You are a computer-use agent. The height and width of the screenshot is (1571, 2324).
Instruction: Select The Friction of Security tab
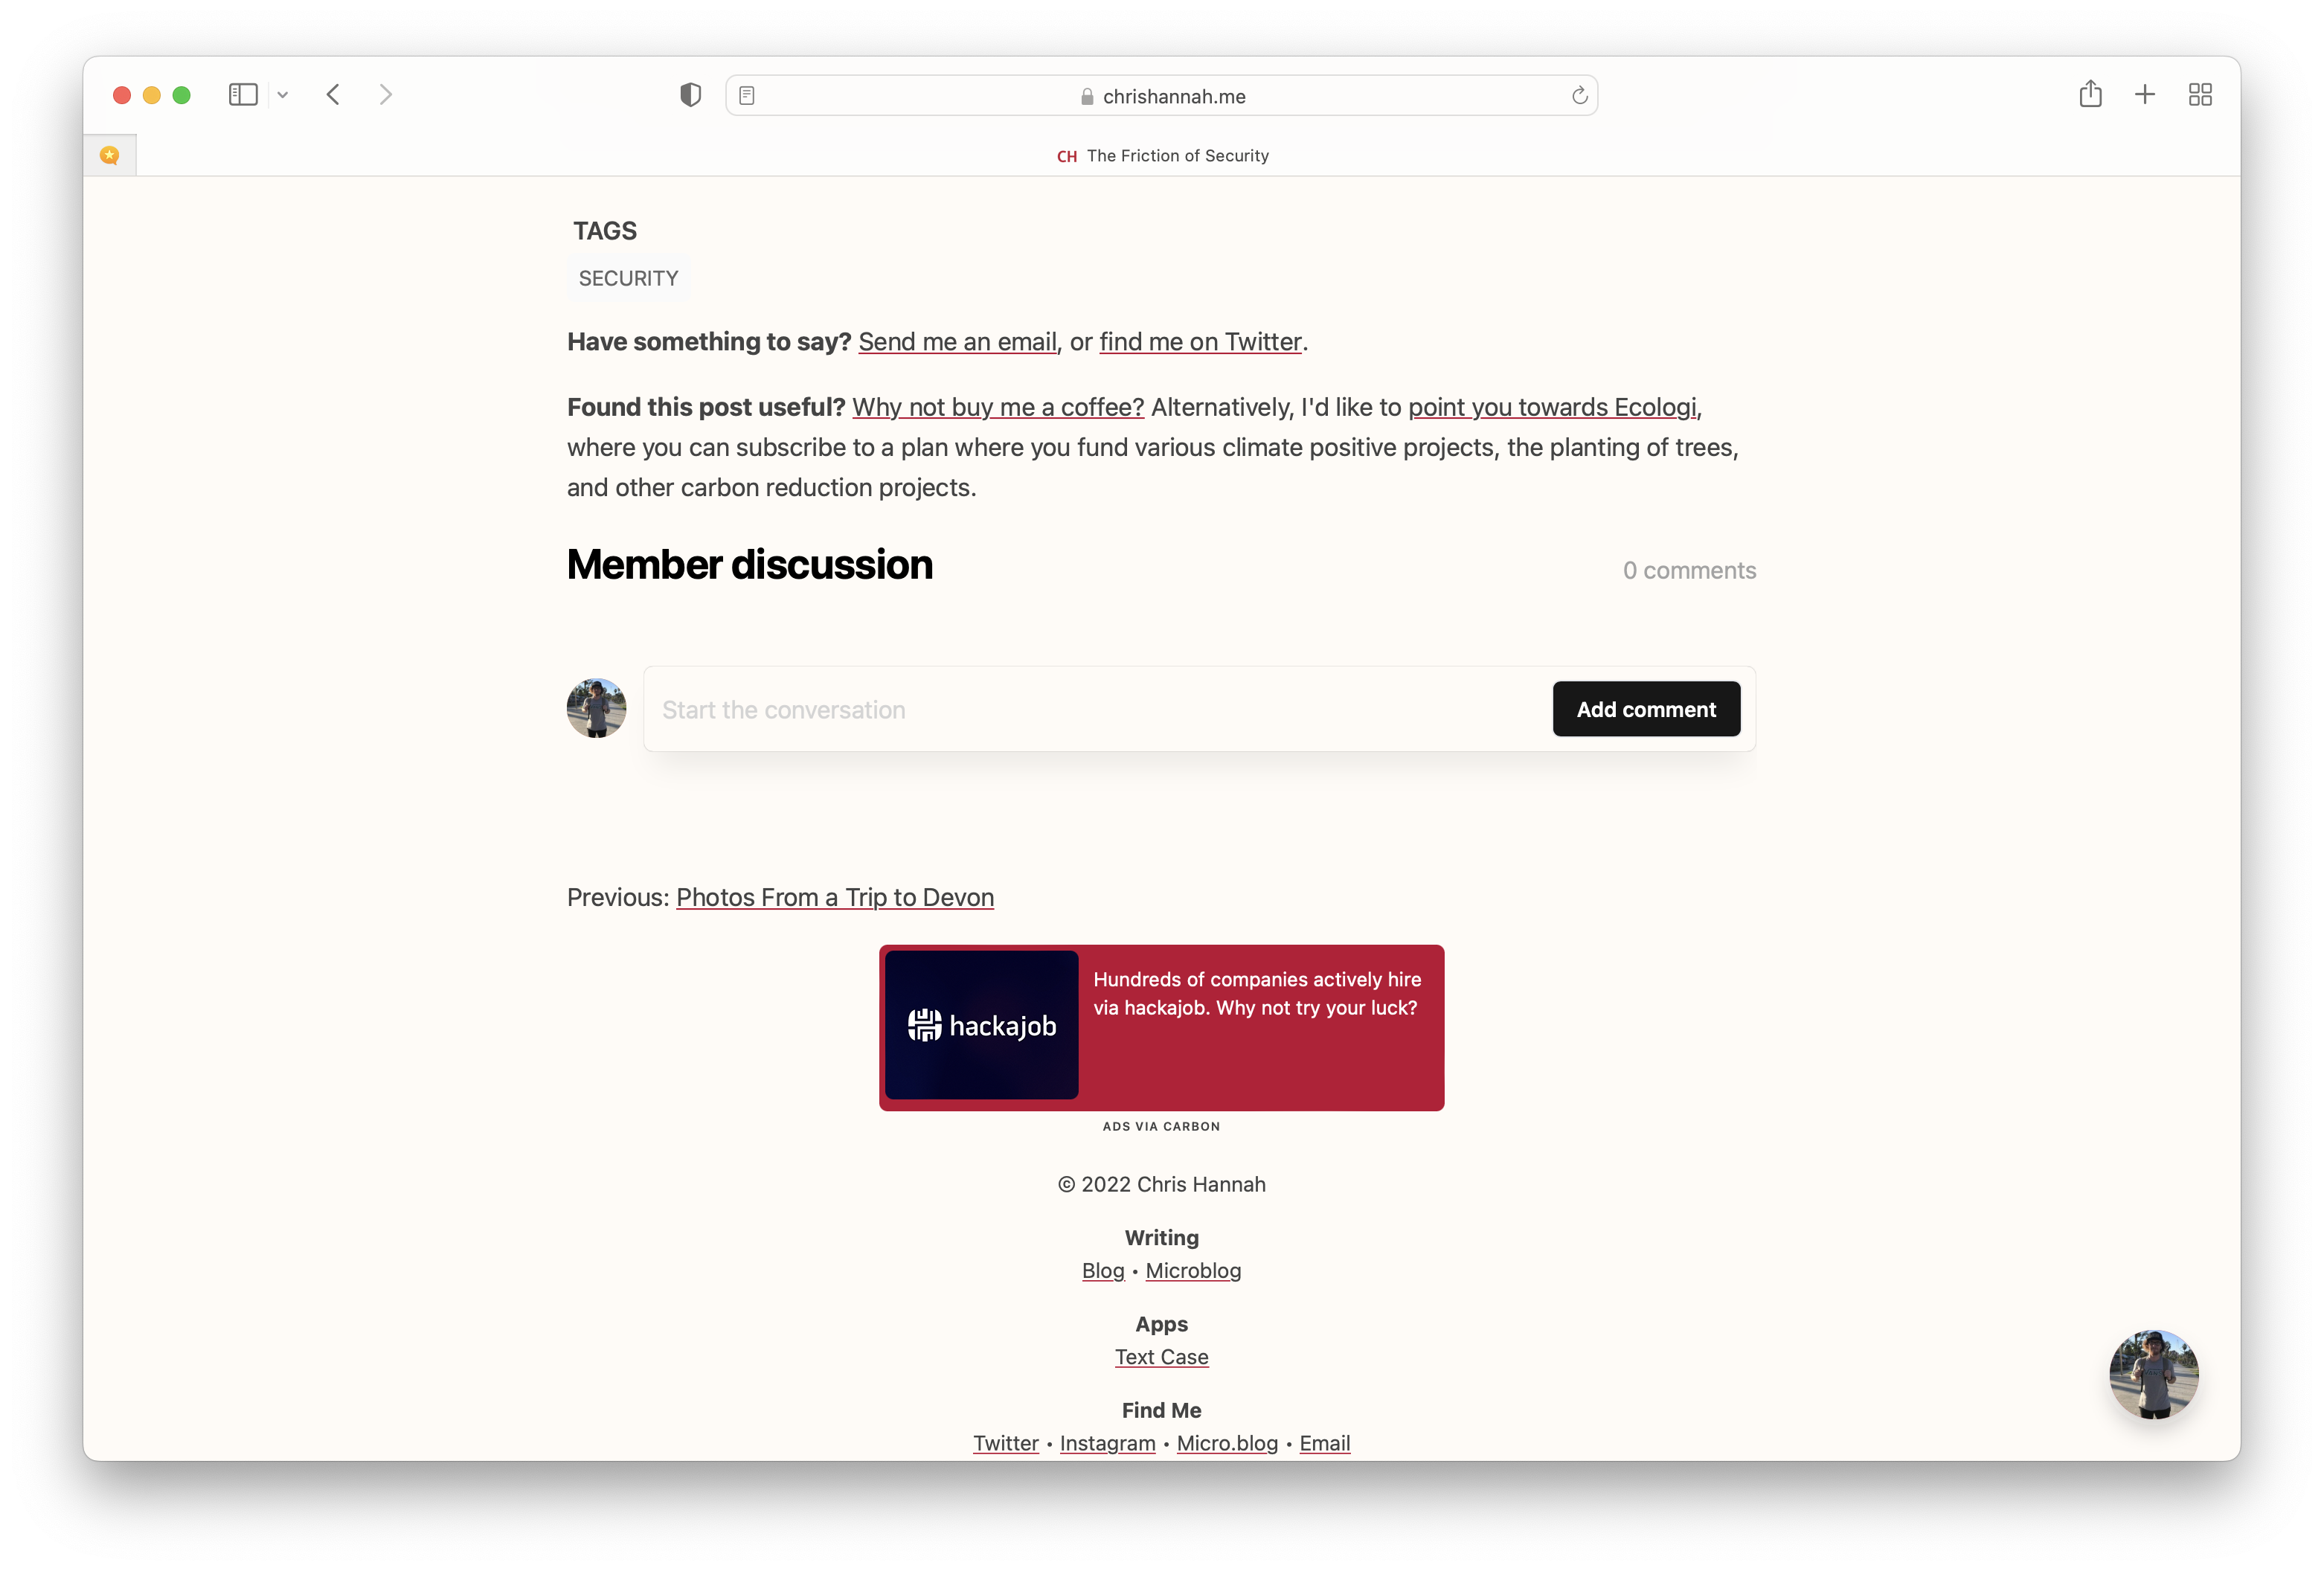click(x=1162, y=156)
